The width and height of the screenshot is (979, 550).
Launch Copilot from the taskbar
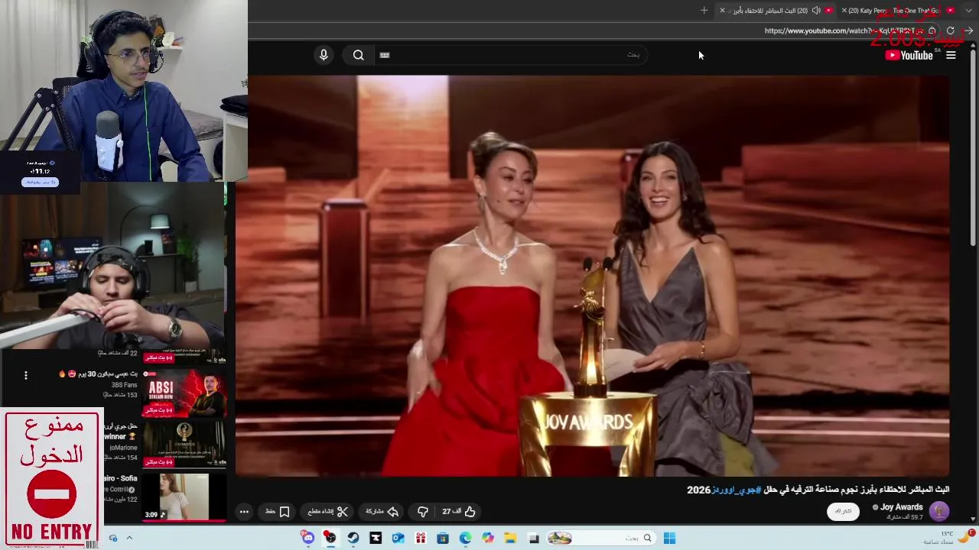pyautogui.click(x=488, y=539)
